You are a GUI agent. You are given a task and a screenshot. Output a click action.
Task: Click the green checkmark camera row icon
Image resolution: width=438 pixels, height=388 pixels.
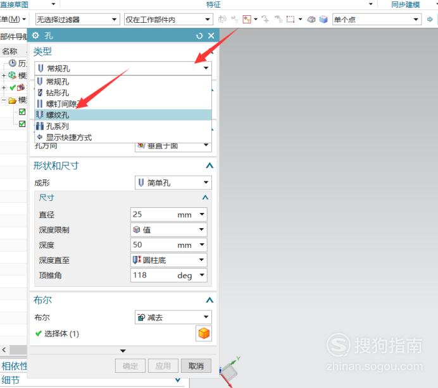[16, 88]
